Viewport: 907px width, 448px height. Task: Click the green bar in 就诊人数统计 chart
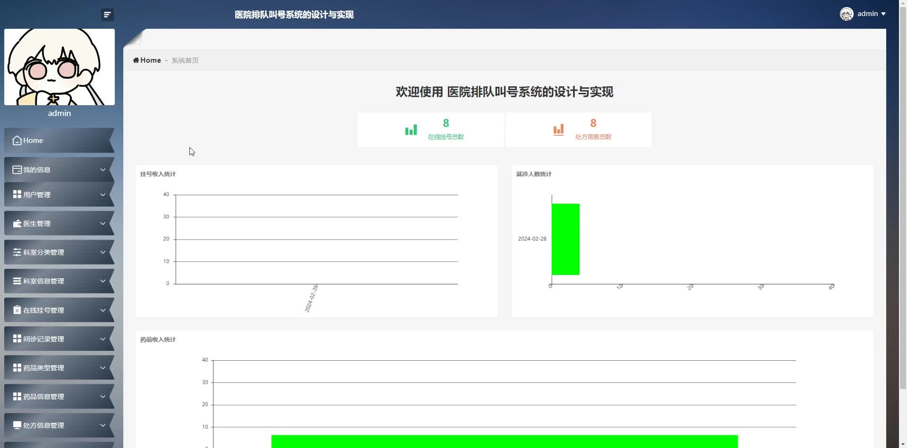tap(565, 239)
